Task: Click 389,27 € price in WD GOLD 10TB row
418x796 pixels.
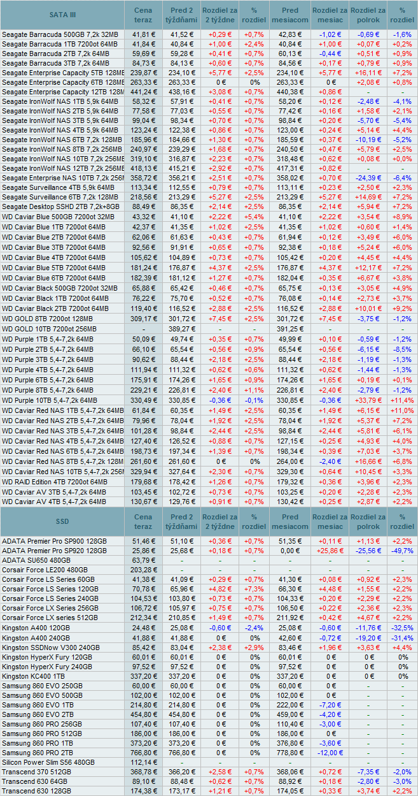Action: pos(181,329)
